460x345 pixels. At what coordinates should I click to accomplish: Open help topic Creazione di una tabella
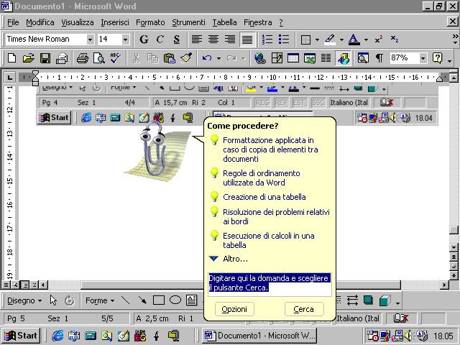click(x=264, y=197)
